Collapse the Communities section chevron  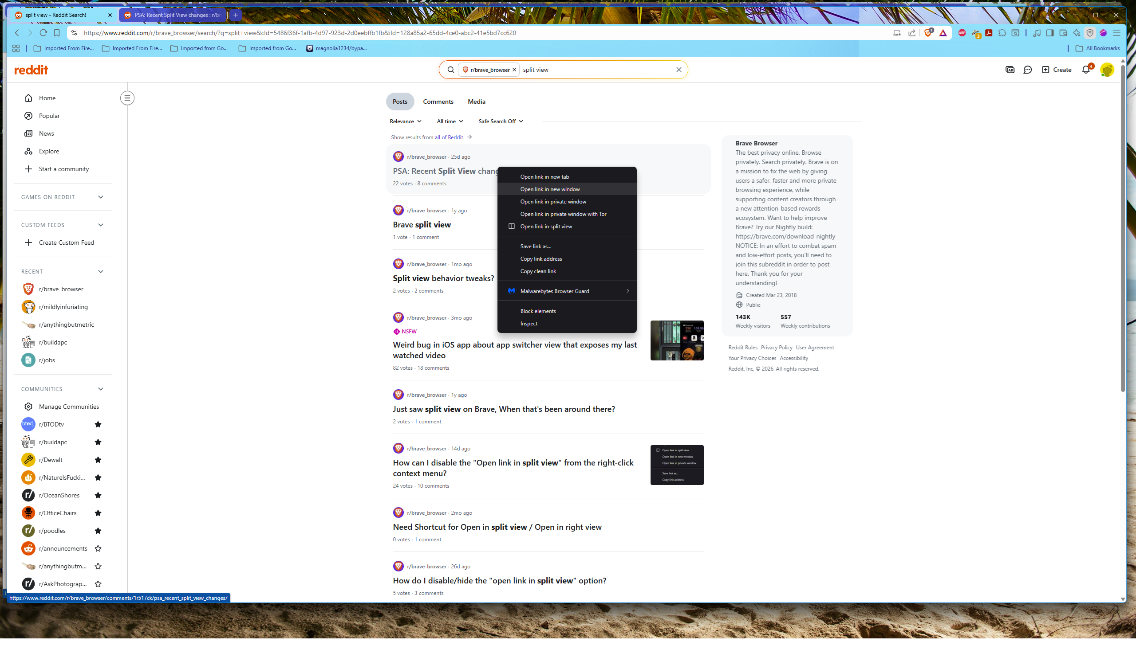pyautogui.click(x=101, y=389)
